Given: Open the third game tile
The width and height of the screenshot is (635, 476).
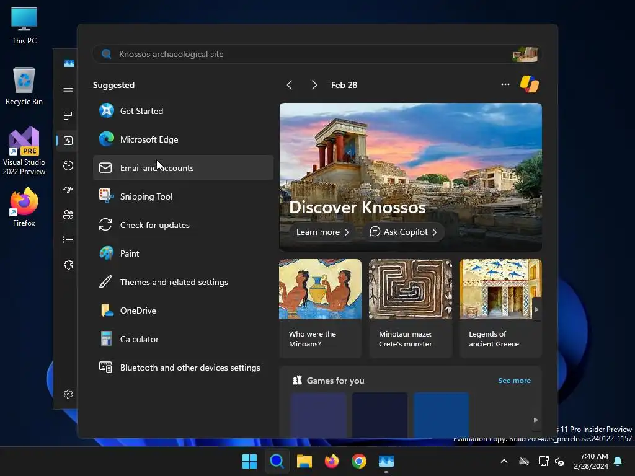Looking at the screenshot, I should click(441, 415).
